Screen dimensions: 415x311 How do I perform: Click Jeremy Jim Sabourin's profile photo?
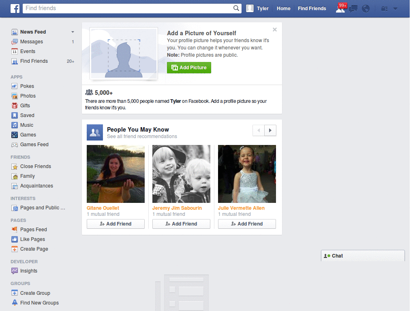click(181, 174)
